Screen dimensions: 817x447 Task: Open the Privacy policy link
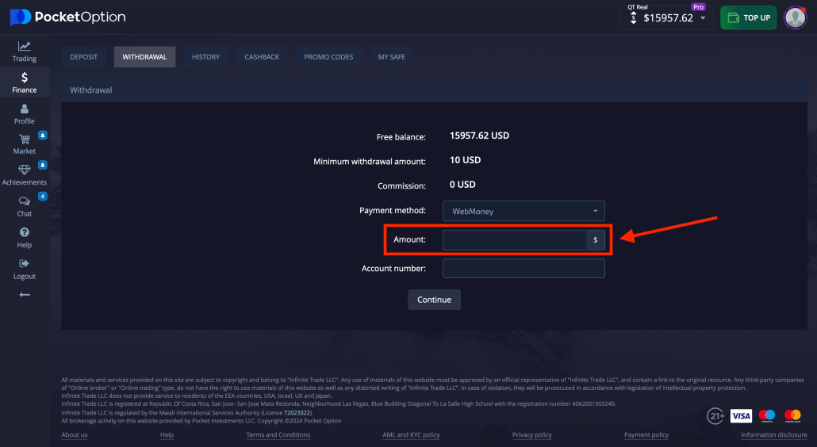coord(532,435)
